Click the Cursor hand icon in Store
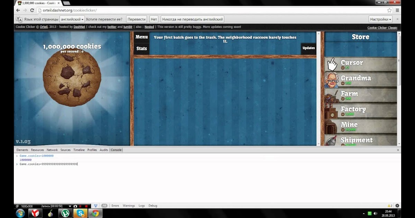415x218 pixels. pyautogui.click(x=332, y=64)
